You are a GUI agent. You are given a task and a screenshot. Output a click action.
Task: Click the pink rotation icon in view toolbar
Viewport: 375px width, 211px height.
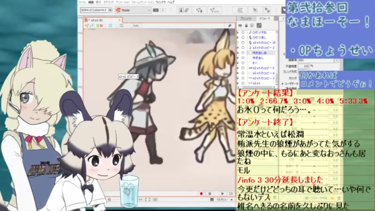tap(102, 26)
